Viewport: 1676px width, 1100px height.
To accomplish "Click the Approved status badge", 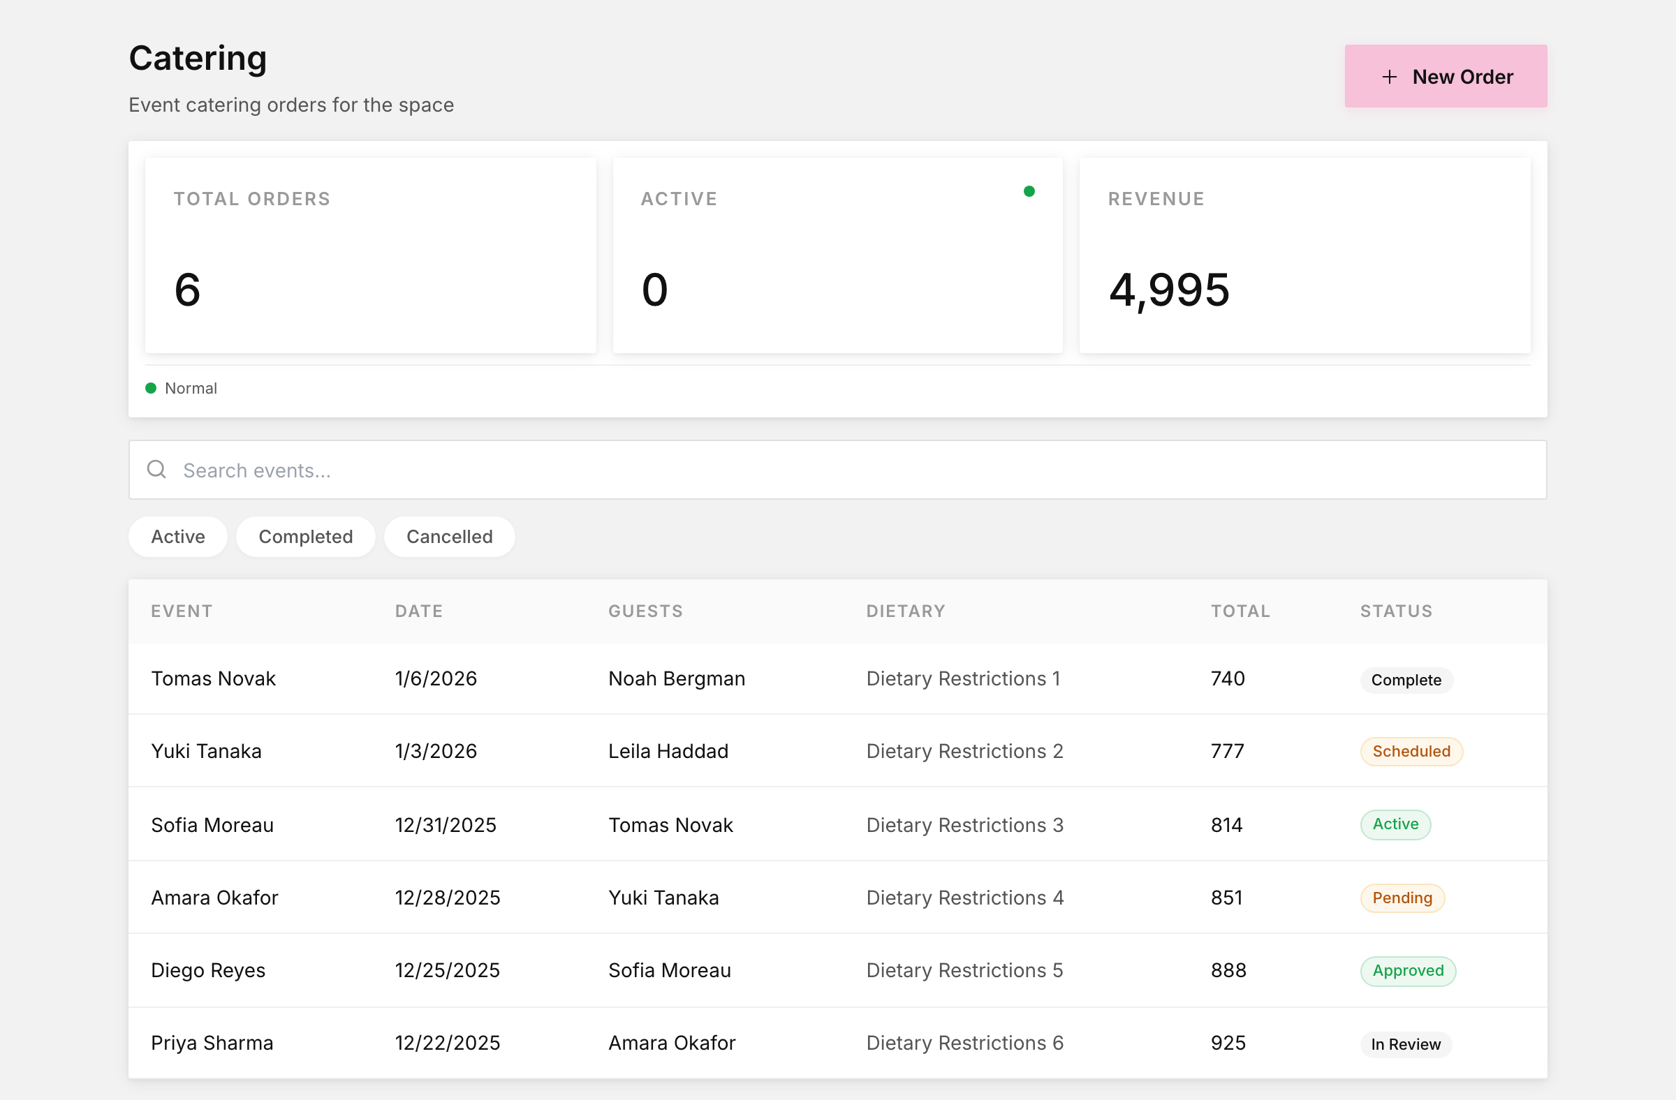I will coord(1408,970).
